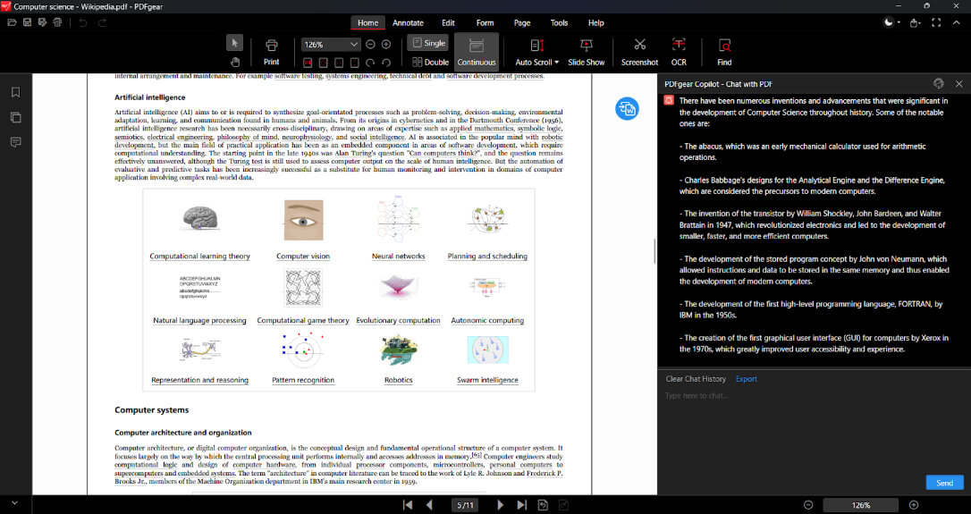Image resolution: width=971 pixels, height=514 pixels.
Task: Open a file with the folder icon
Action: [x=12, y=23]
